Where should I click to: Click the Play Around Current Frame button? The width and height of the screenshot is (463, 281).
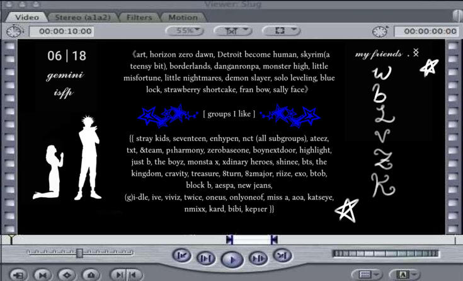[x=258, y=258]
